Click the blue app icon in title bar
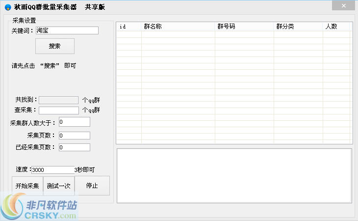The height and width of the screenshot is (221, 358). point(8,7)
